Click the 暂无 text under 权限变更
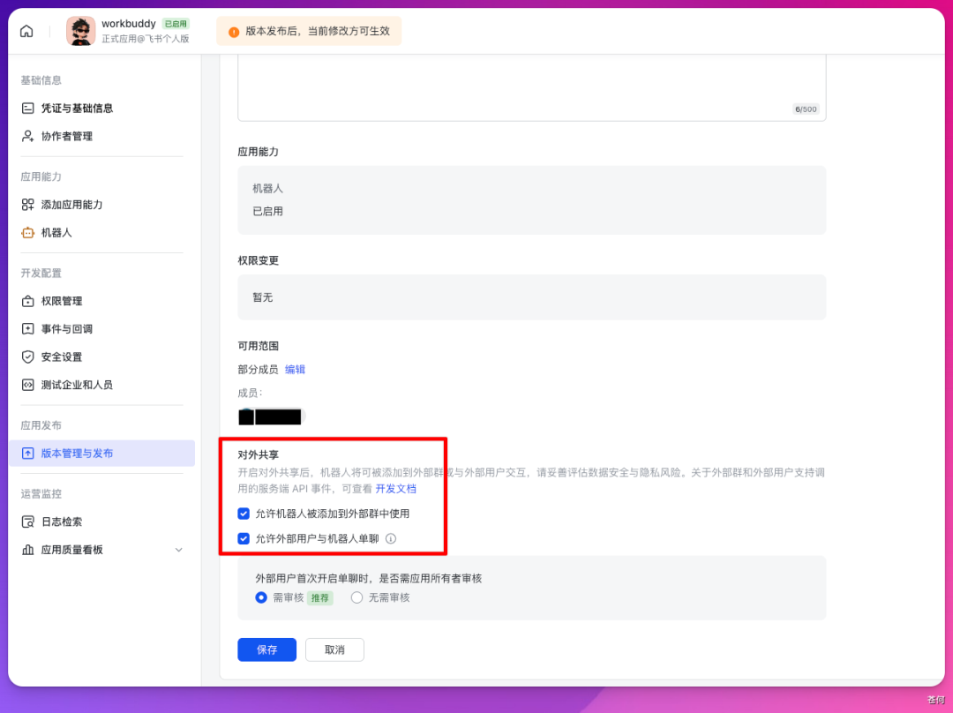The height and width of the screenshot is (713, 953). coord(263,297)
